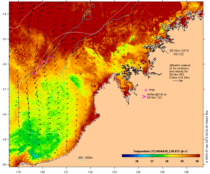Click the colorbar value 27
The height and width of the screenshot is (174, 210).
(x=152, y=161)
